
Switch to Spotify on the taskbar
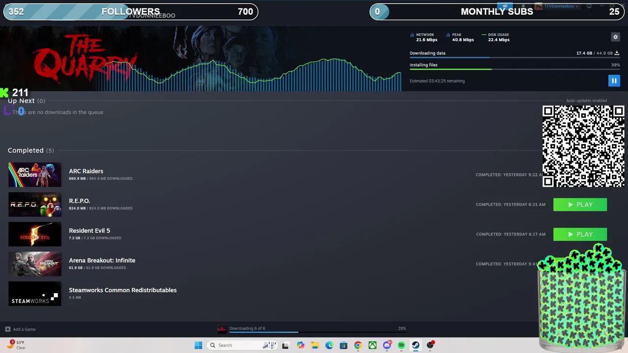(401, 345)
